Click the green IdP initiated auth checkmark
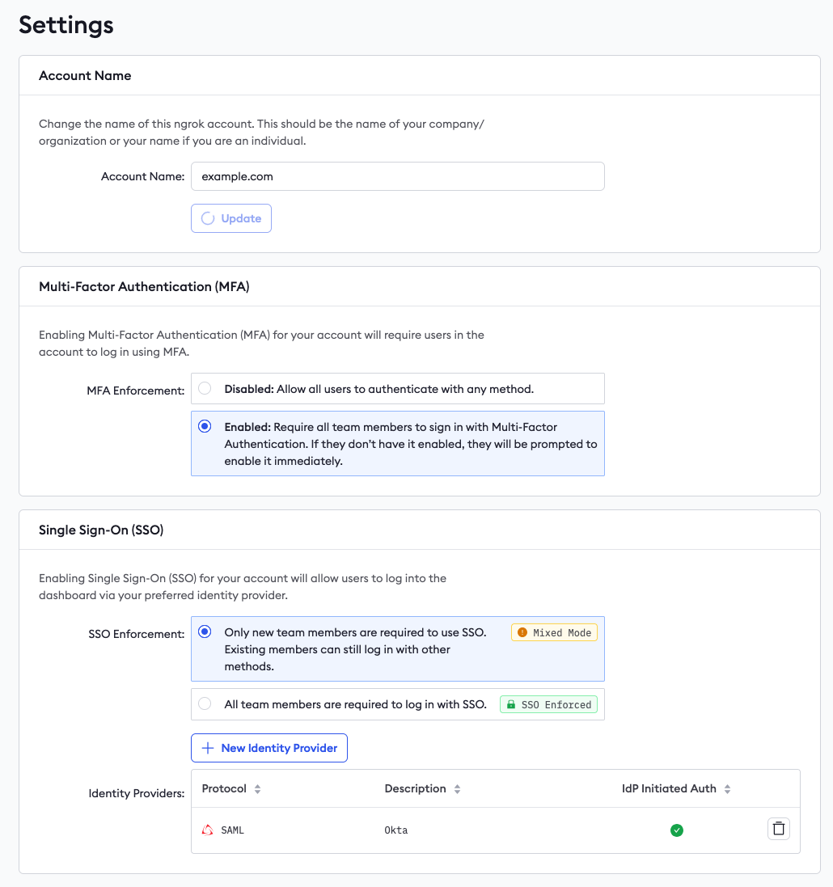 (x=677, y=830)
